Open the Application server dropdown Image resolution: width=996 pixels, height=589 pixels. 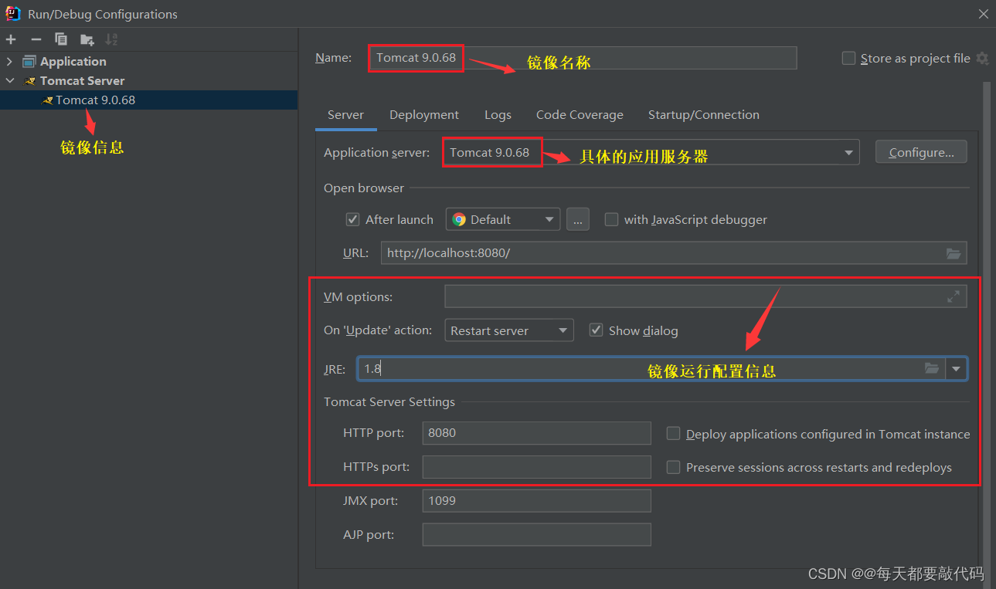click(x=849, y=153)
